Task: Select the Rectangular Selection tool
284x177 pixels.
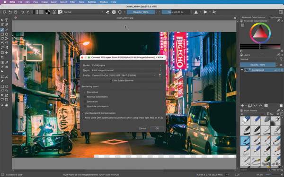Action: coord(2,86)
